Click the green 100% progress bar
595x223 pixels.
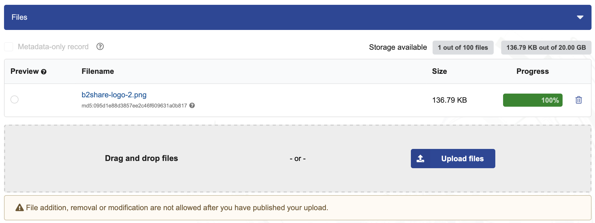(533, 100)
